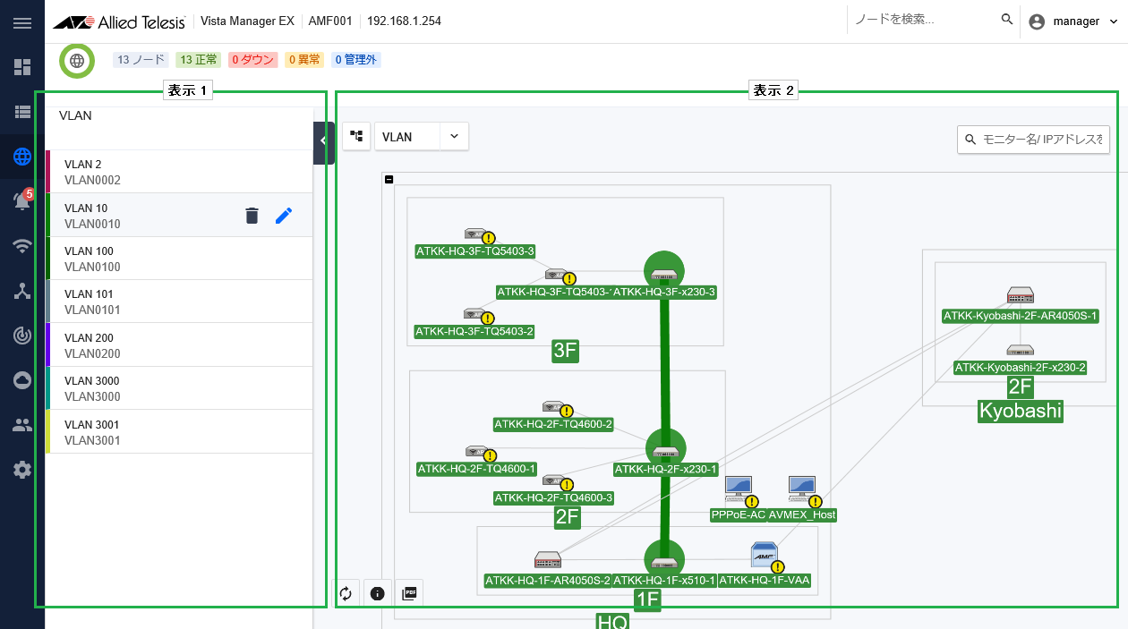1128x629 pixels.
Task: Select the ATKK-HQ-1F-VAA node icon
Action: point(764,556)
